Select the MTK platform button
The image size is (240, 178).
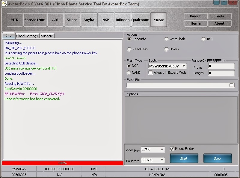[15, 20]
